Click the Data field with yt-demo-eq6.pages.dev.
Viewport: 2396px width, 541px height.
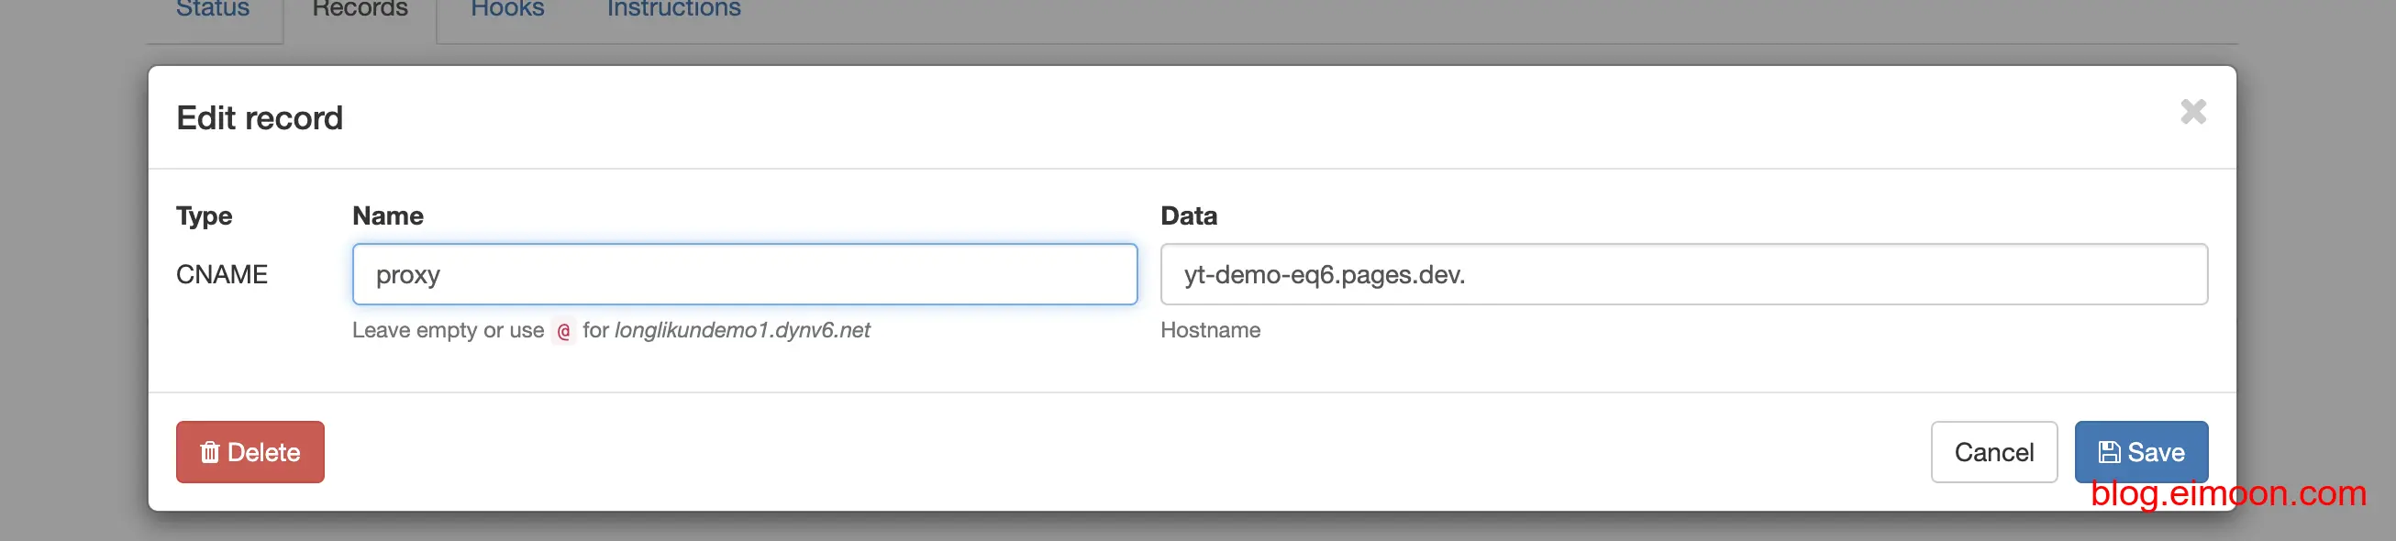1683,274
